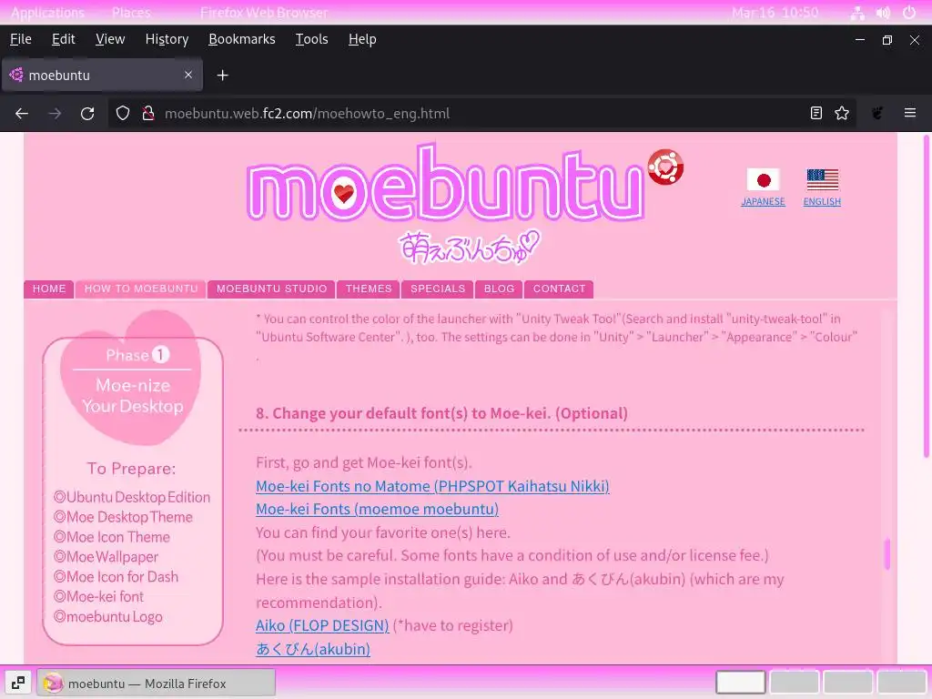Open the File menu
The height and width of the screenshot is (699, 932).
coord(21,39)
